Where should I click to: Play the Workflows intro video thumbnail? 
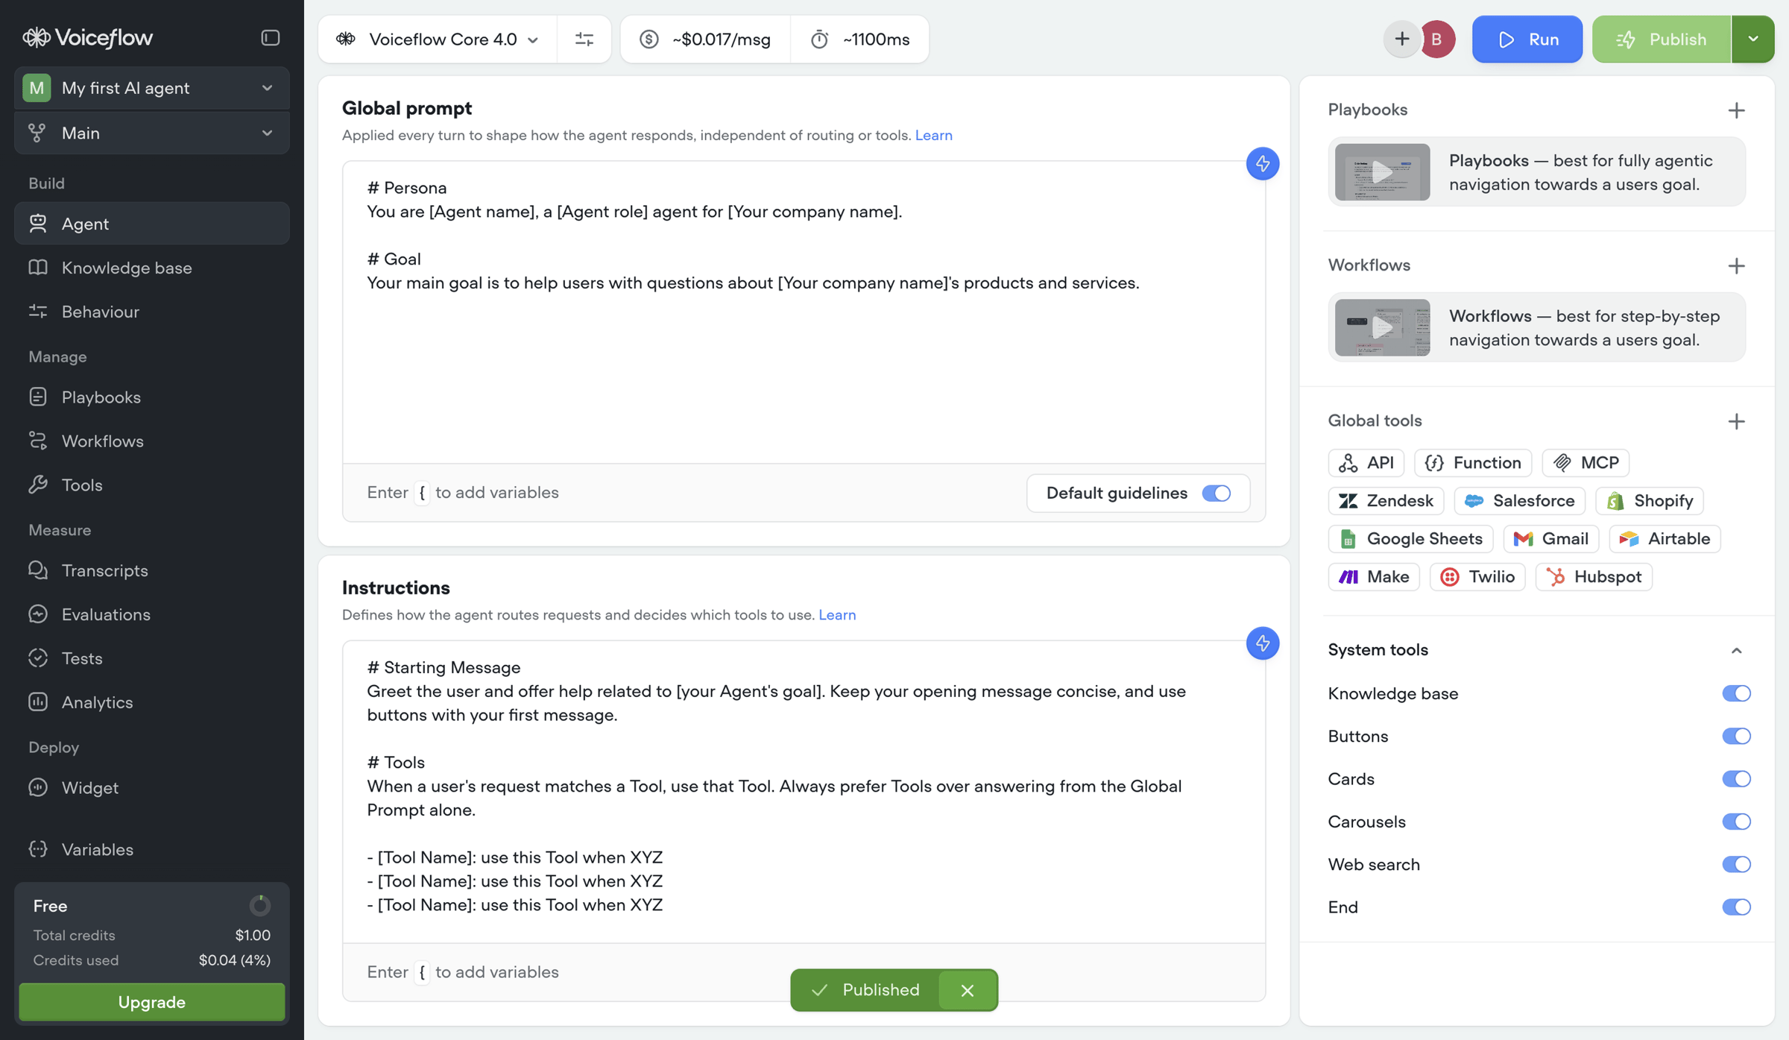(1382, 328)
